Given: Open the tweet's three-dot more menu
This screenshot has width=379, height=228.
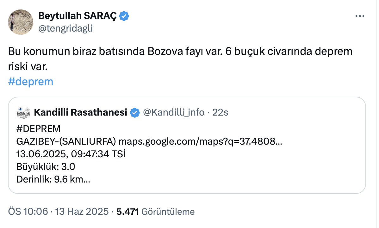Looking at the screenshot, I should (360, 16).
